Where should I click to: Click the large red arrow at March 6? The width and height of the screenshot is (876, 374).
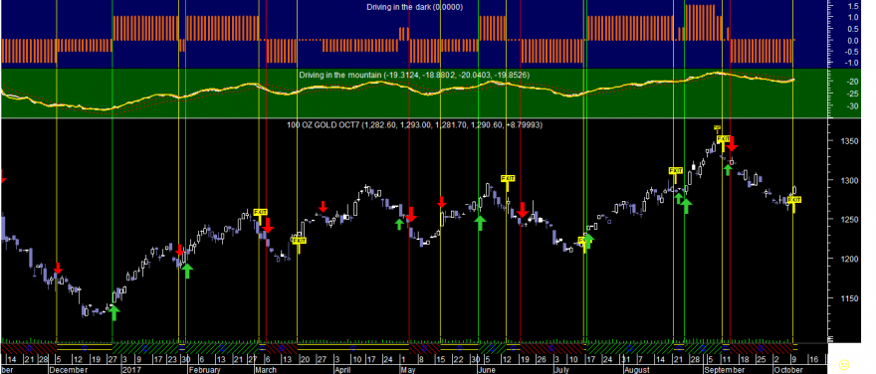pos(268,226)
